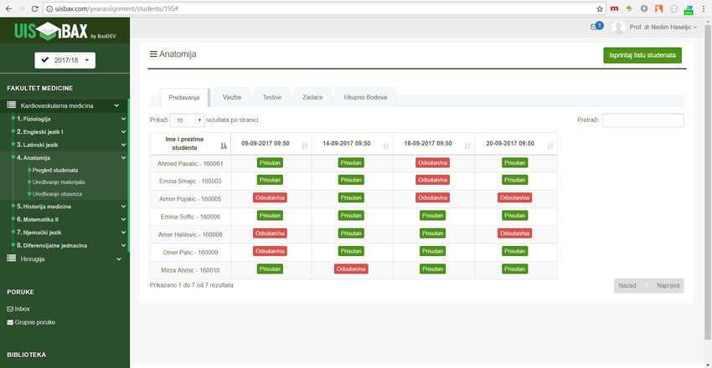This screenshot has width=712, height=368.
Task: Go back using browser back arrow
Action: [8, 8]
